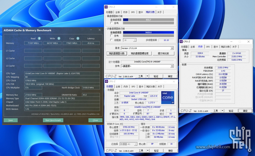This screenshot has width=255, height=156.
Task: Close the AIDA64 window with its X icon
Action: (99, 30)
